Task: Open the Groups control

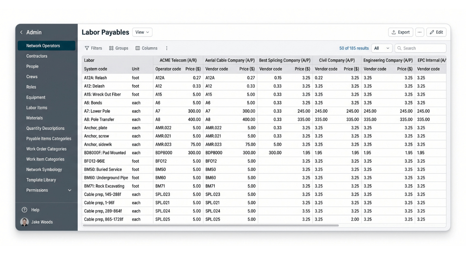Action: pyautogui.click(x=119, y=48)
